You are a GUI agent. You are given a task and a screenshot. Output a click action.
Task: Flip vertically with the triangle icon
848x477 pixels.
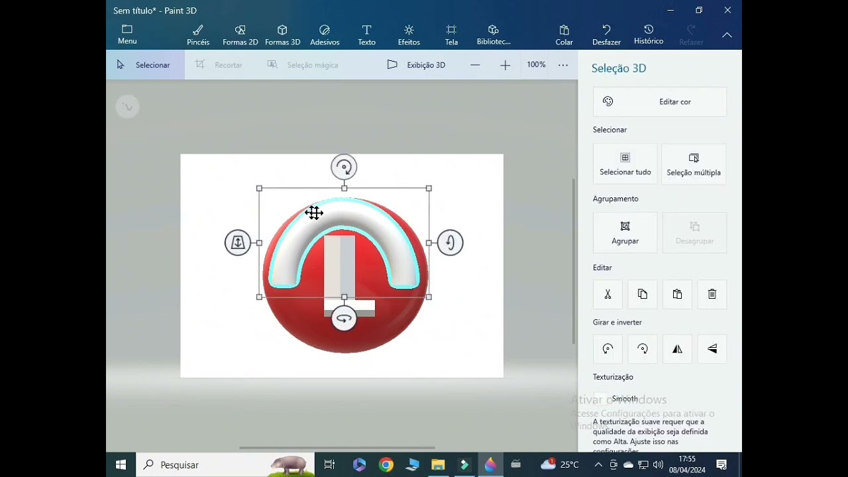(x=712, y=349)
